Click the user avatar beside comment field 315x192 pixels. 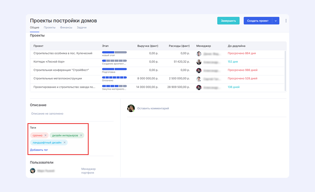131,108
